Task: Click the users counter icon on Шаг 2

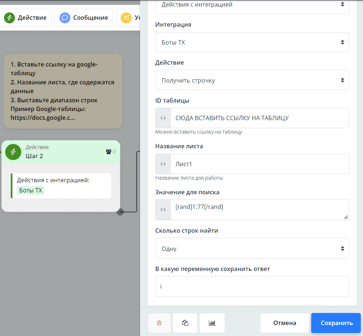Action: 108,152
